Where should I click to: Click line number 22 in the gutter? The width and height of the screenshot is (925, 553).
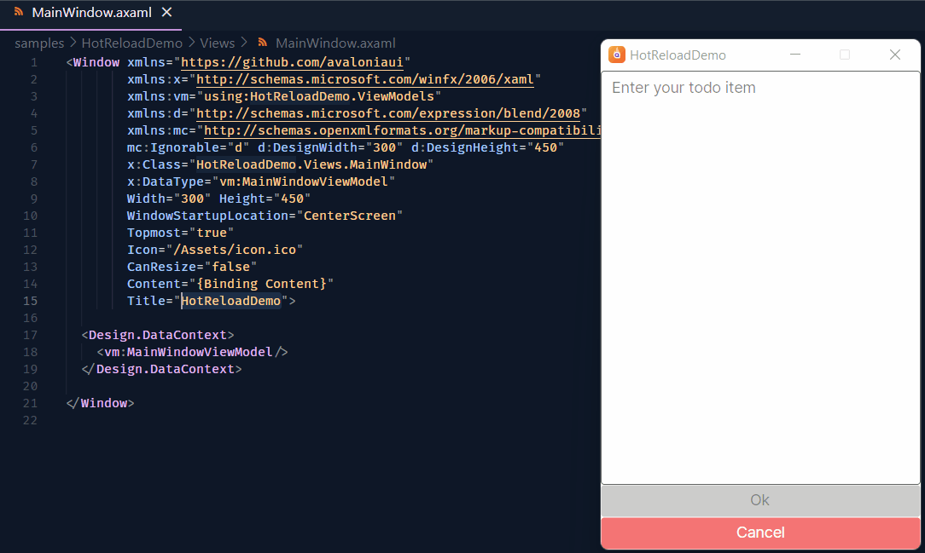(30, 420)
